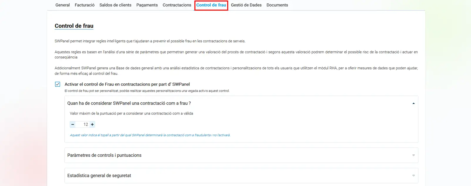Uncheck the Activar el control de Frau checkbox

pyautogui.click(x=58, y=84)
